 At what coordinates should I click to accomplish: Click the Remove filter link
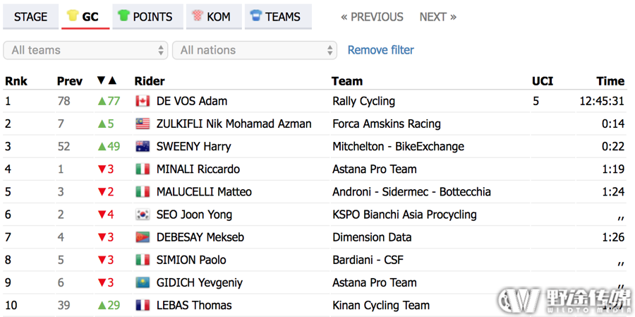381,50
